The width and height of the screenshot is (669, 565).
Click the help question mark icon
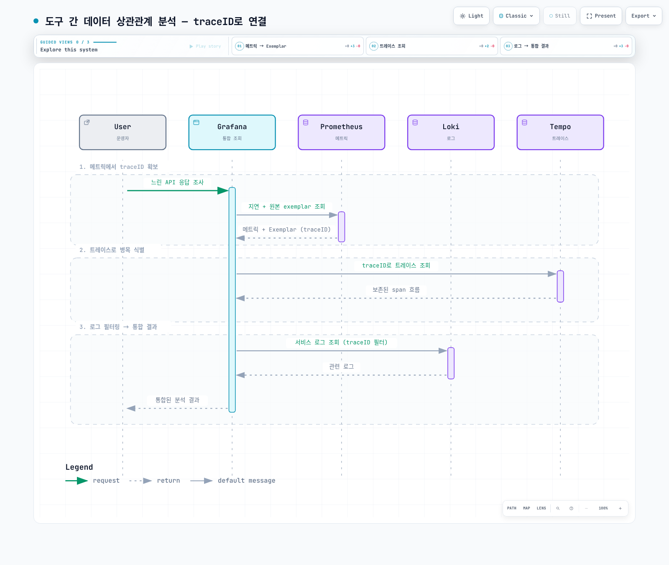571,508
